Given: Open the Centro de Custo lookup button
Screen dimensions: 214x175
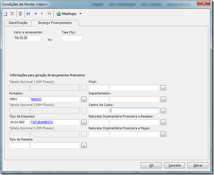Looking at the screenshot, I should pyautogui.click(x=163, y=111).
